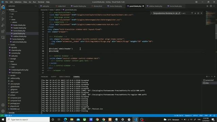
Task: Open the Terminal menu
Action: pyautogui.click(x=41, y=2)
